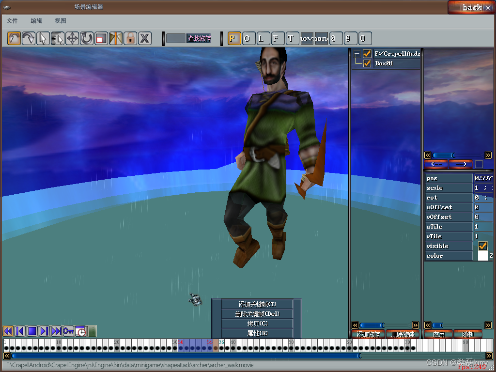Toggle the checkbox next to --> button
Image resolution: width=496 pixels, height=372 pixels.
[x=479, y=164]
